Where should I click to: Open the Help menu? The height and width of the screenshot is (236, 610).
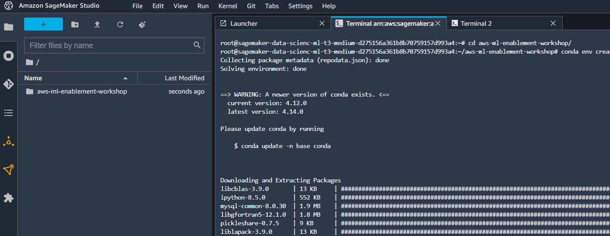[x=329, y=6]
